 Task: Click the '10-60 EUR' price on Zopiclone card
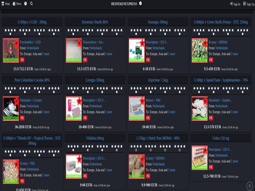149,127
